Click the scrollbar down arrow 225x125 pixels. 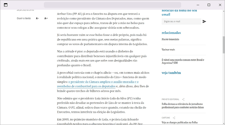click(224, 124)
